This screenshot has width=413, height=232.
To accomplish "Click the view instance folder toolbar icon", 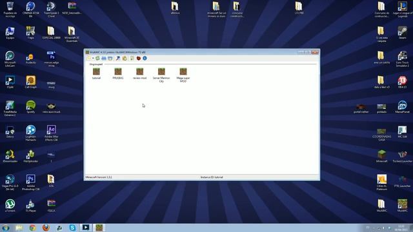I will (x=104, y=58).
